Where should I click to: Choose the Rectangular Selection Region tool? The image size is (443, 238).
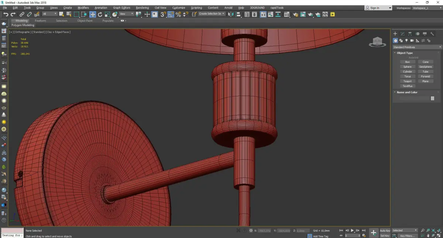click(x=76, y=14)
